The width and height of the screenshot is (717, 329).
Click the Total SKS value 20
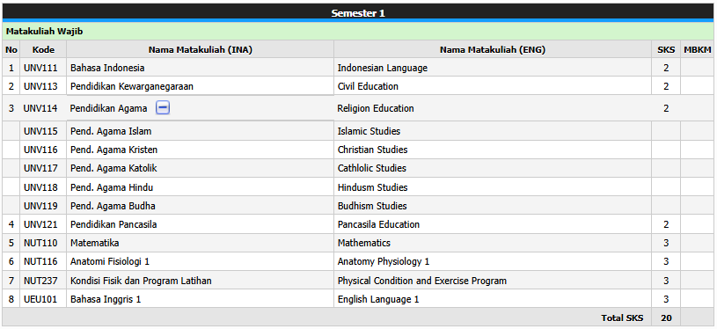[x=666, y=318]
